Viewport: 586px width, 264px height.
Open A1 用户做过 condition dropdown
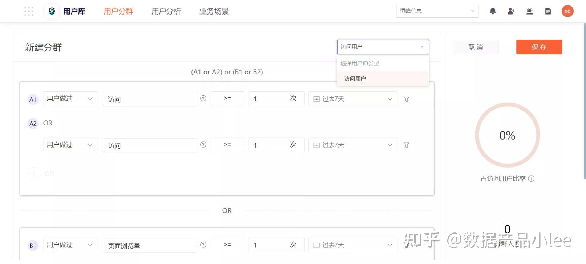point(70,99)
